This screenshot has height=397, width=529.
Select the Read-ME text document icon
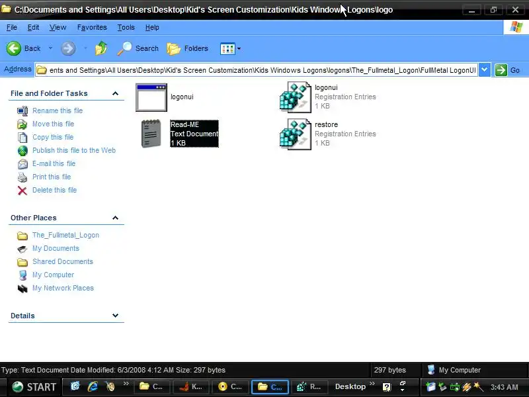(151, 134)
